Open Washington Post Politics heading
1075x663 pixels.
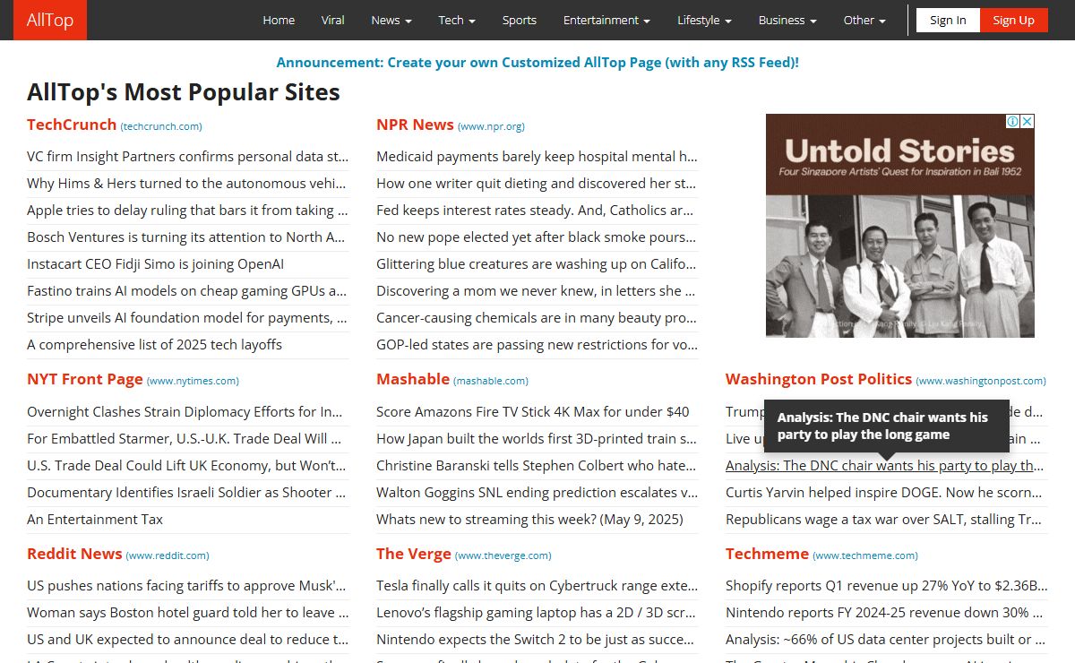coord(819,379)
